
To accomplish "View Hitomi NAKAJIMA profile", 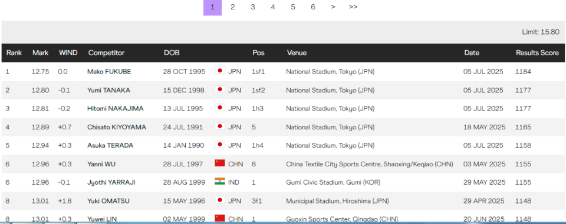I will 115,108.
